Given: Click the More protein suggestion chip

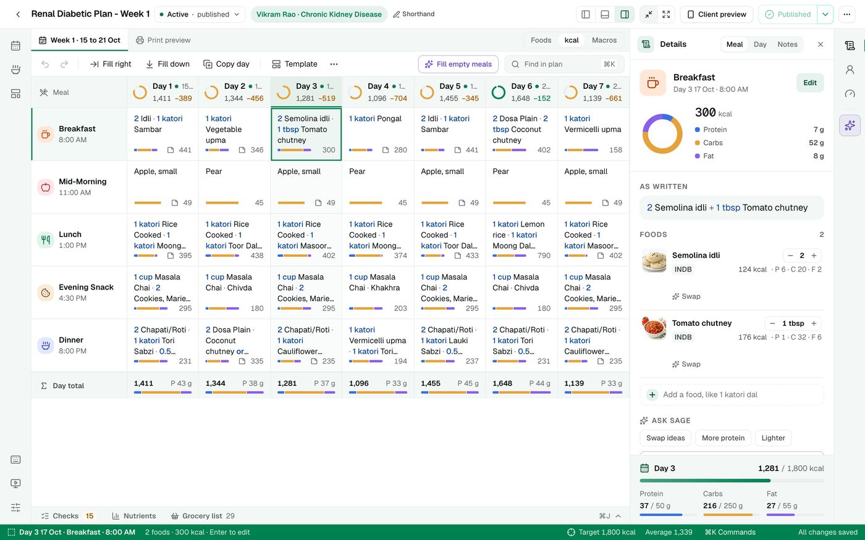Looking at the screenshot, I should tap(724, 438).
